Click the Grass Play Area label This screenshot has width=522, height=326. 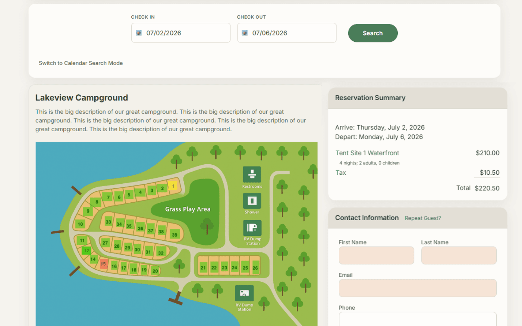188,209
